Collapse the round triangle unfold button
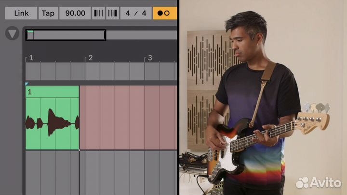347x195 pixels. point(12,33)
